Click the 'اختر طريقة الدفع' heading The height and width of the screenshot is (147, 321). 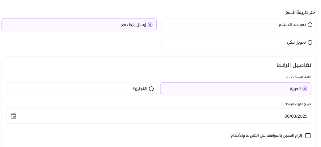pos(301,12)
